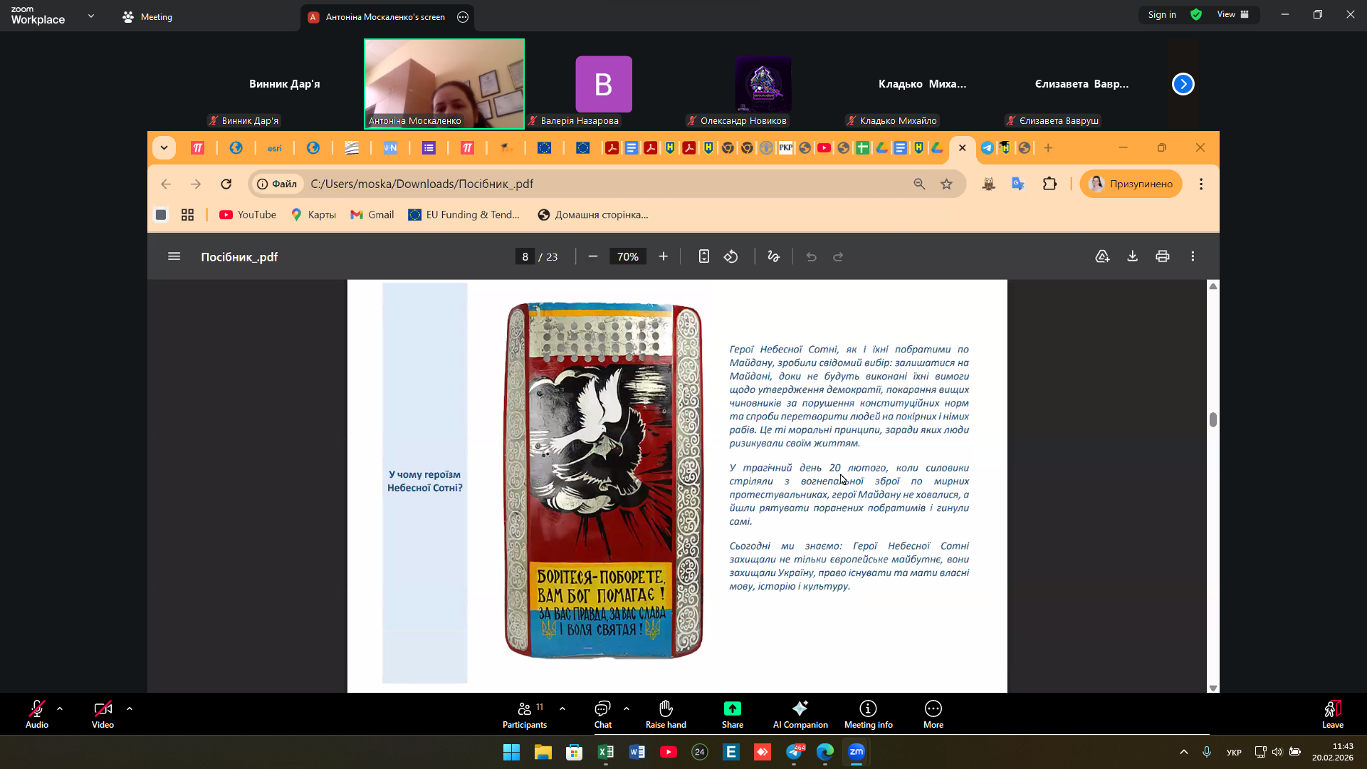Expand Video options caret
Screen dimensions: 1367x769
(x=130, y=708)
